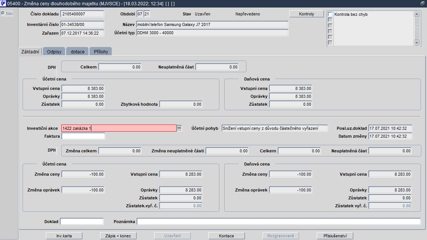Image resolution: width=427 pixels, height=240 pixels.
Task: Select the Nav radio button
Action: [3, 14]
